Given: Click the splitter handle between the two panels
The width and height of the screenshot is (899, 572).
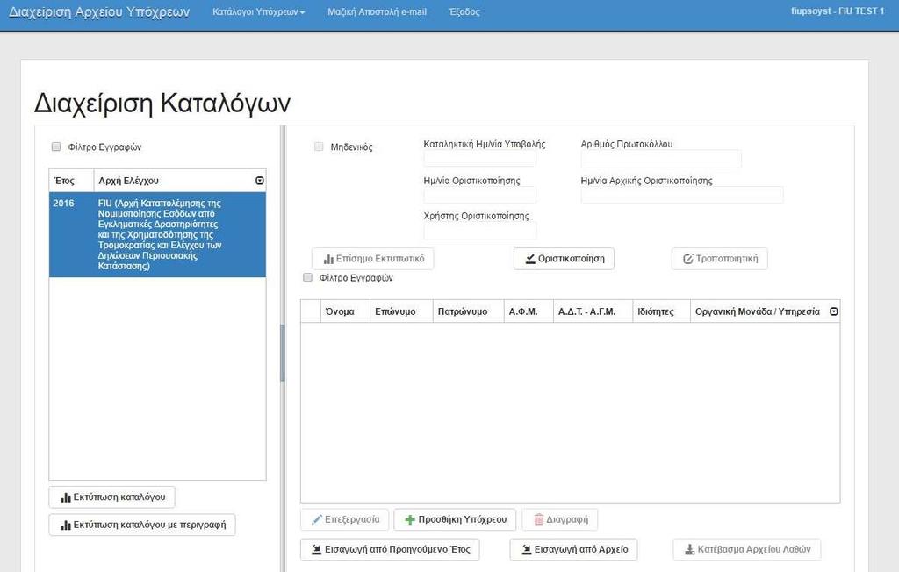Looking at the screenshot, I should 282,353.
